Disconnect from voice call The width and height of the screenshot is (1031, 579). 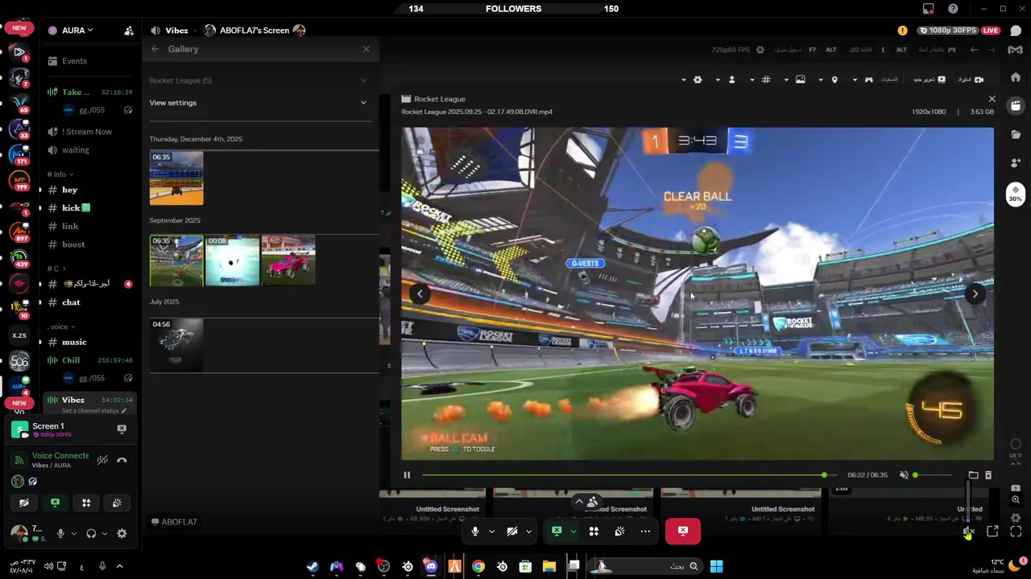[x=122, y=460]
